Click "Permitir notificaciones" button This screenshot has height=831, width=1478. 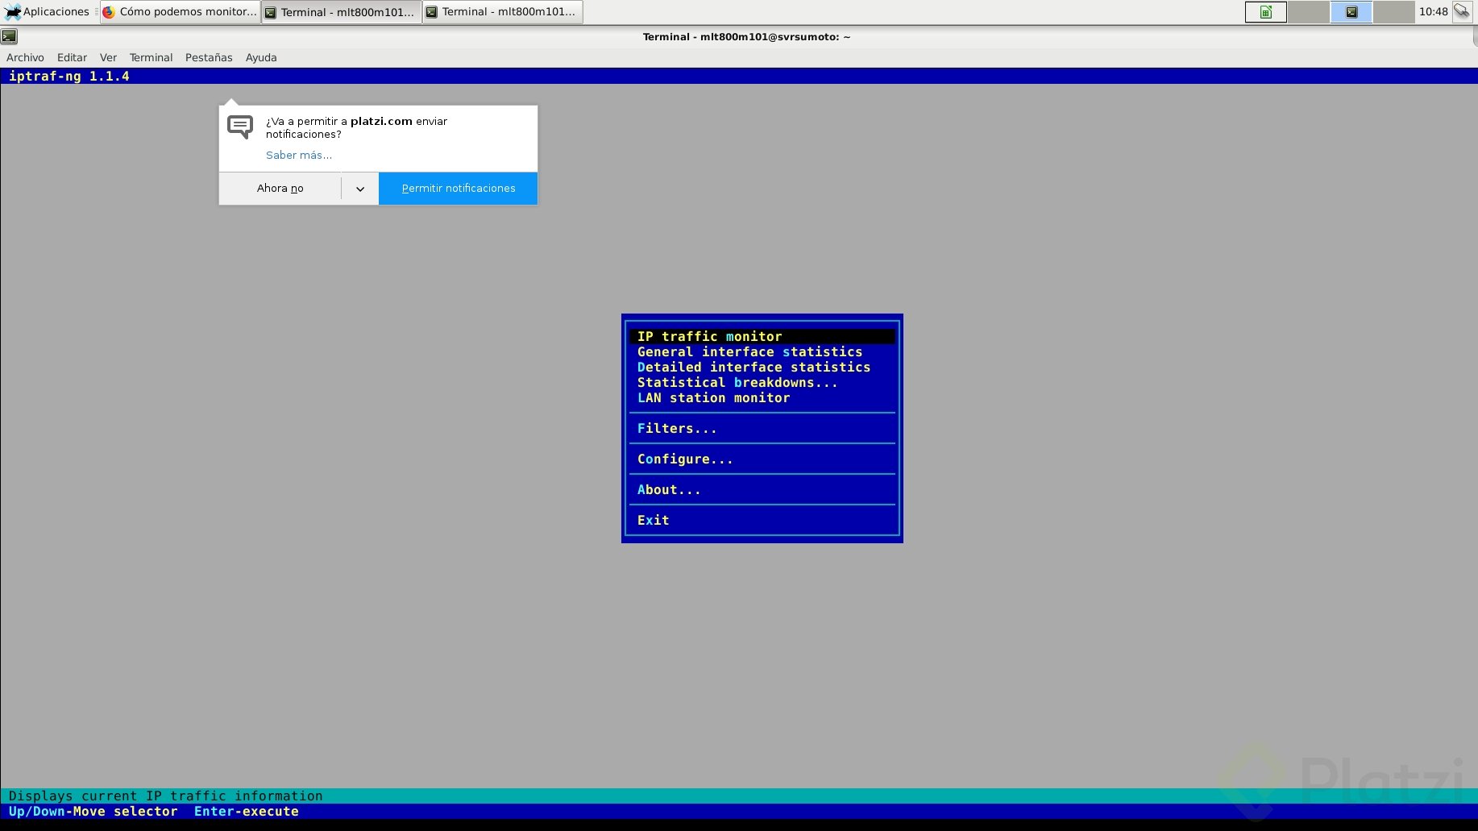click(x=458, y=189)
